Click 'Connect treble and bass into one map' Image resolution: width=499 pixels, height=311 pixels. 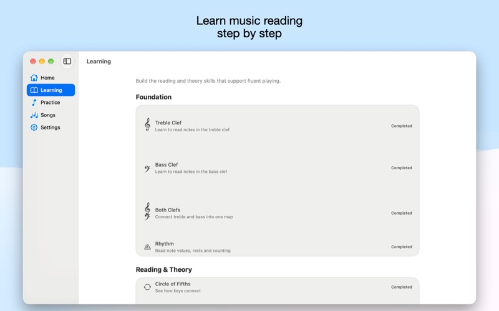[x=194, y=217]
